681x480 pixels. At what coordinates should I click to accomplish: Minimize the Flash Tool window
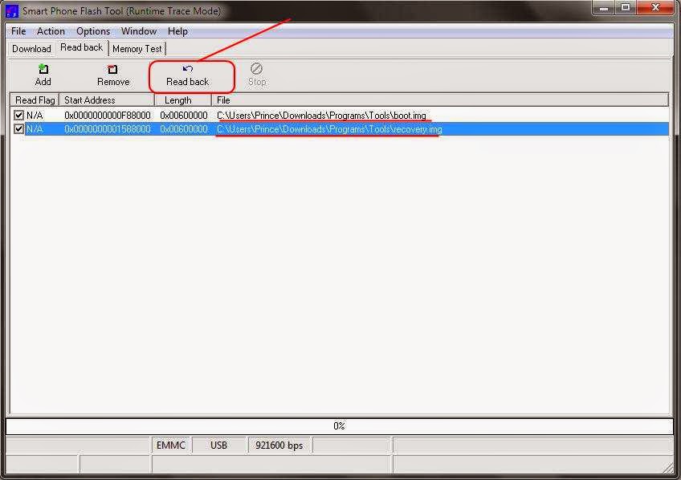tap(604, 7)
